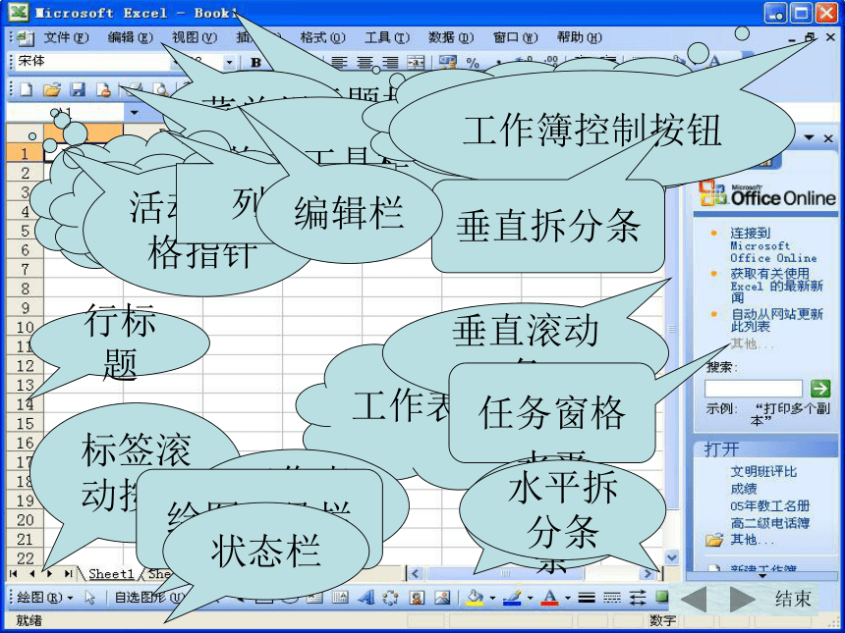
Task: Open Line Color dropdown arrow
Action: (530, 598)
